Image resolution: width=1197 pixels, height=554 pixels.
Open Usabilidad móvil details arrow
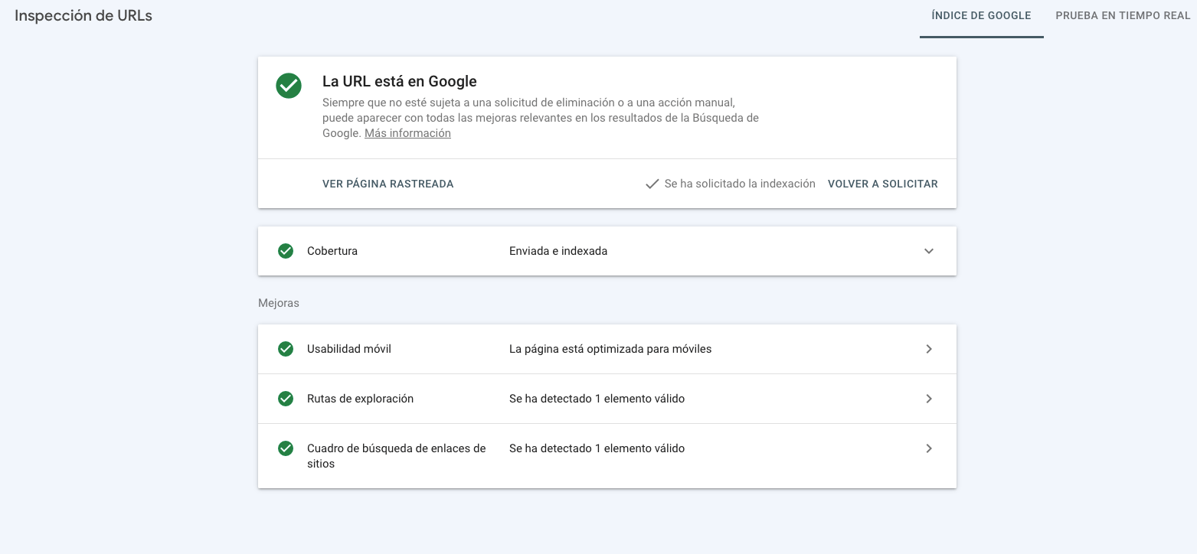(929, 349)
